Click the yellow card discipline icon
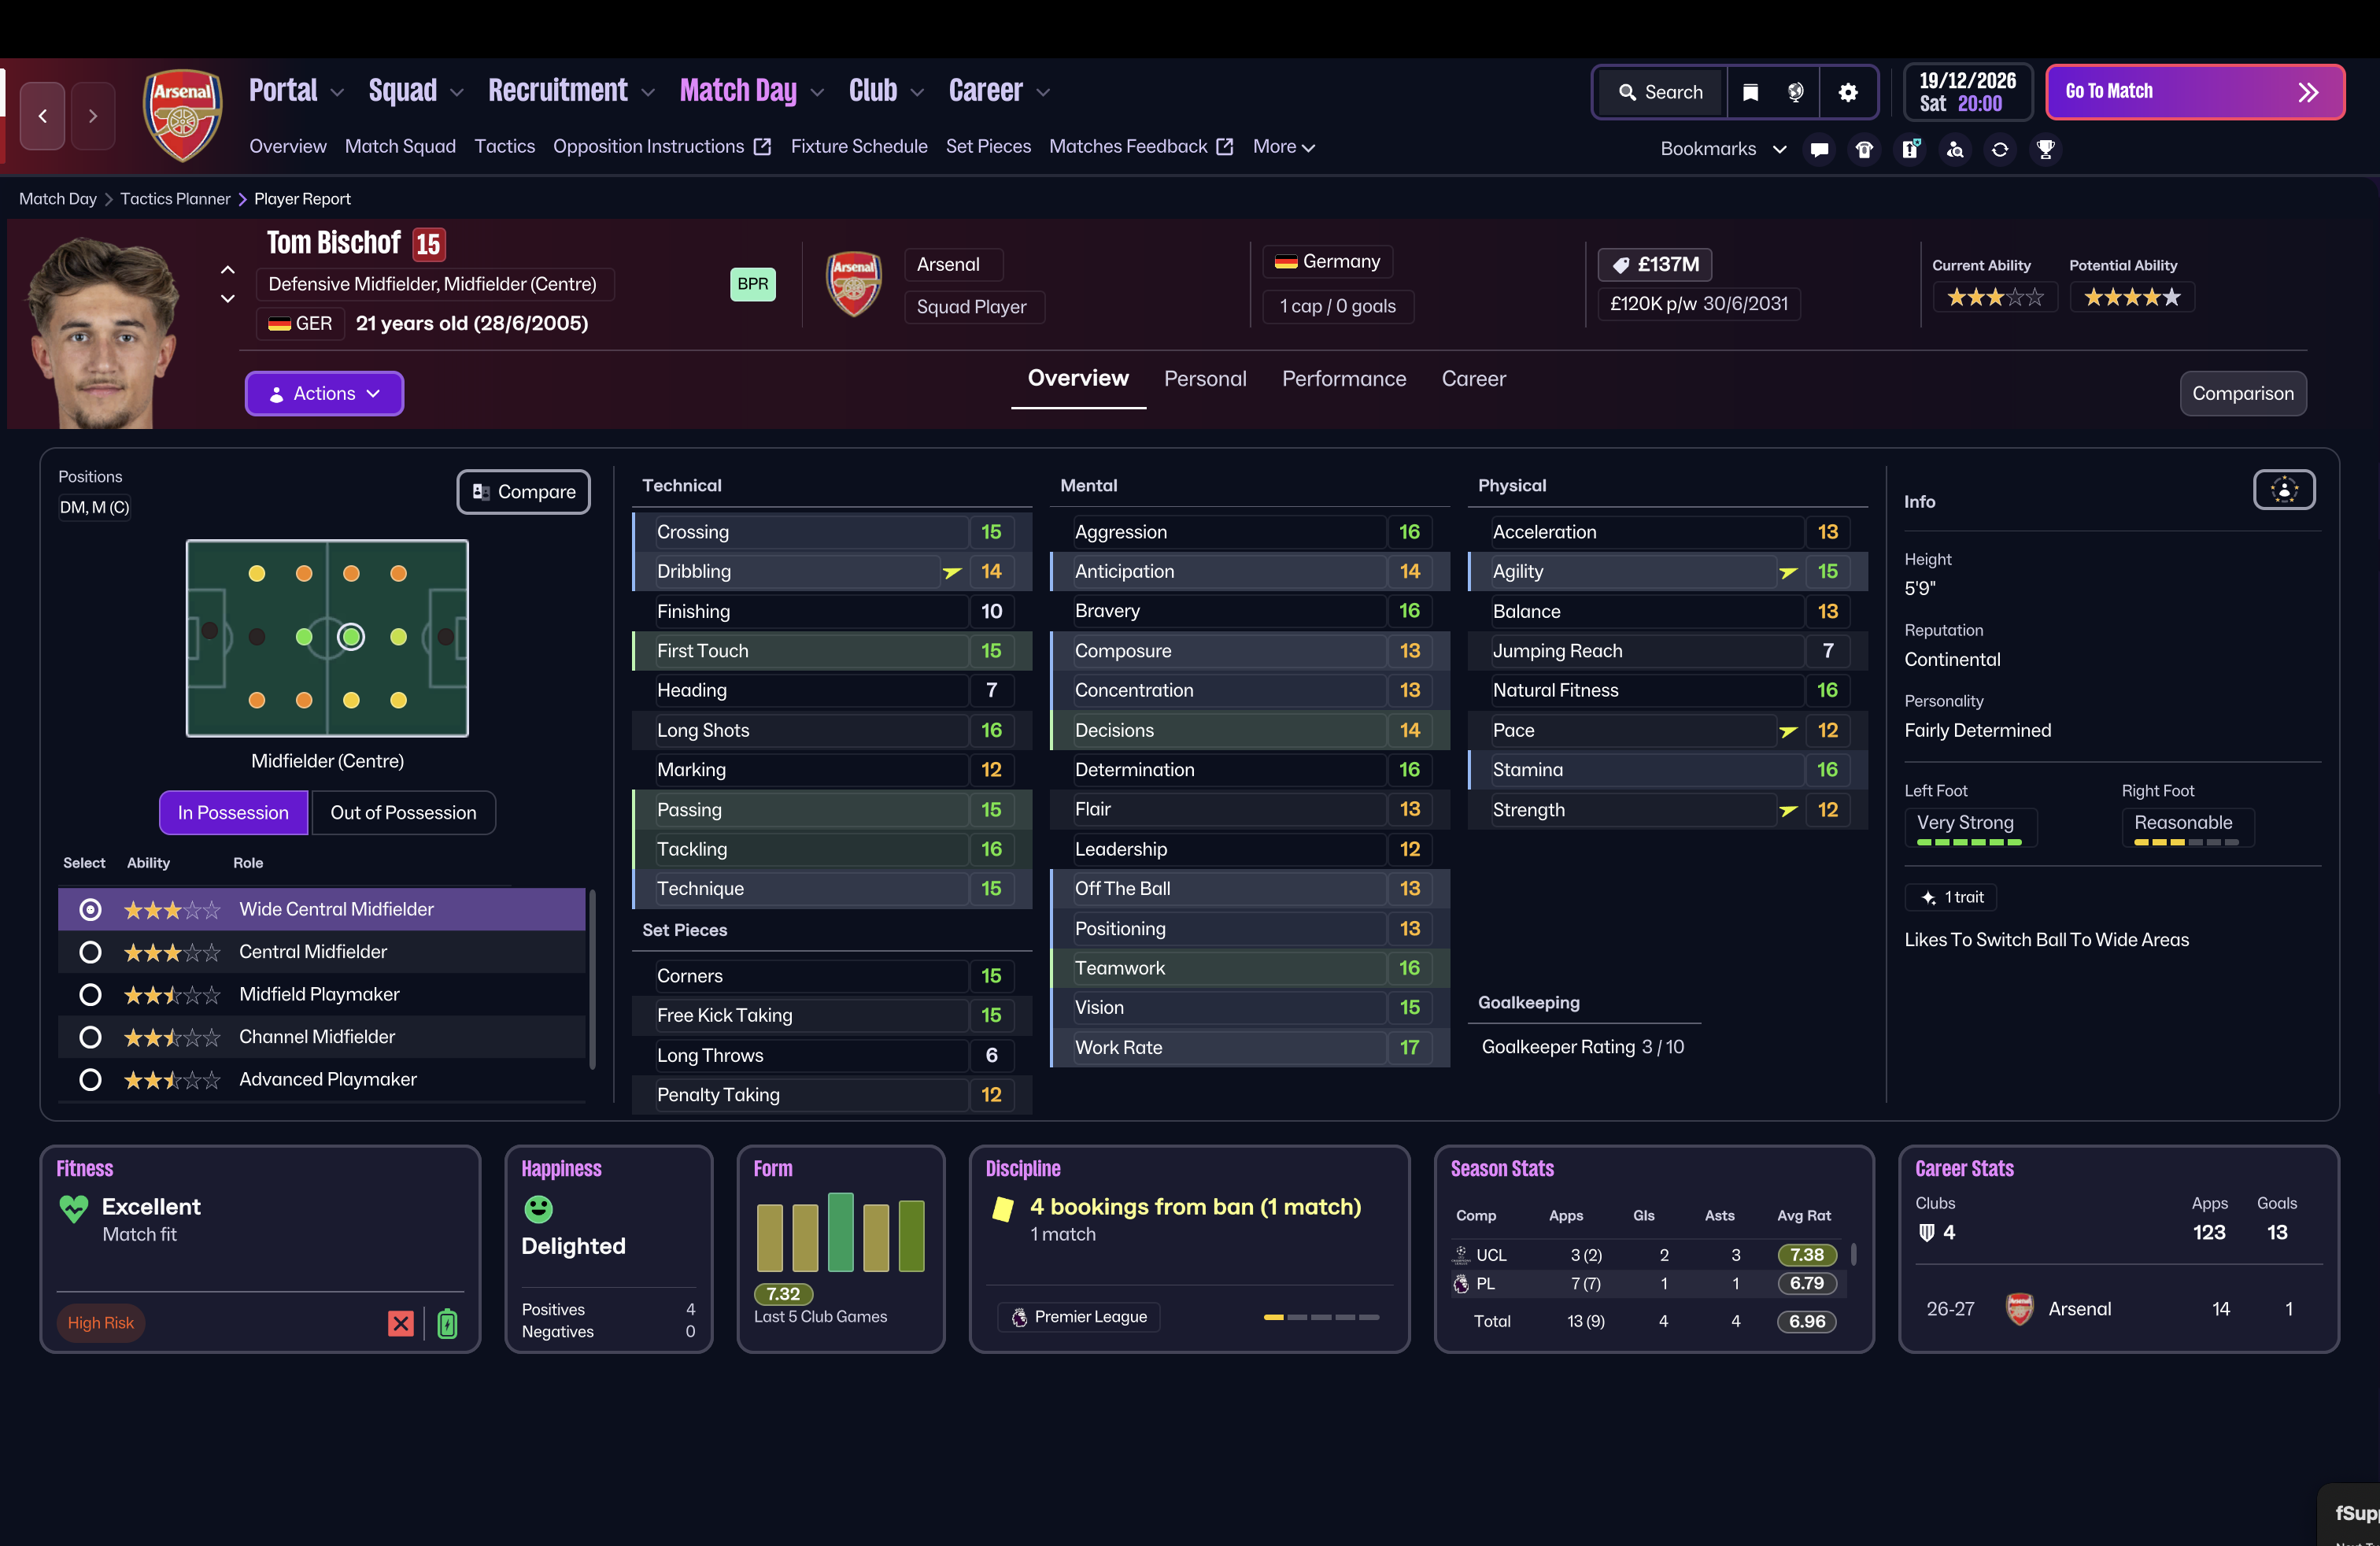Image resolution: width=2380 pixels, height=1546 pixels. click(1002, 1209)
